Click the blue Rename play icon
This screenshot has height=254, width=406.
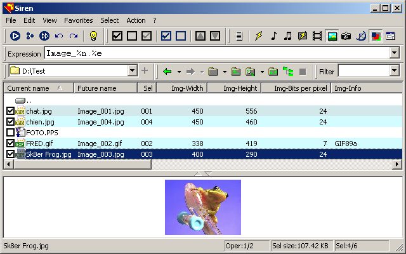click(15, 36)
